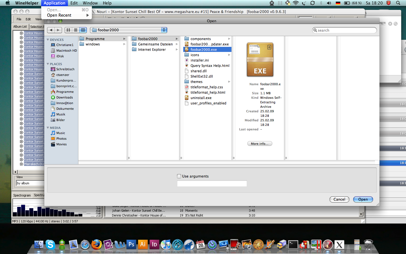Viewport: 406px width, 254px height.
Task: Open the Window menu in menu bar
Action: point(90,3)
